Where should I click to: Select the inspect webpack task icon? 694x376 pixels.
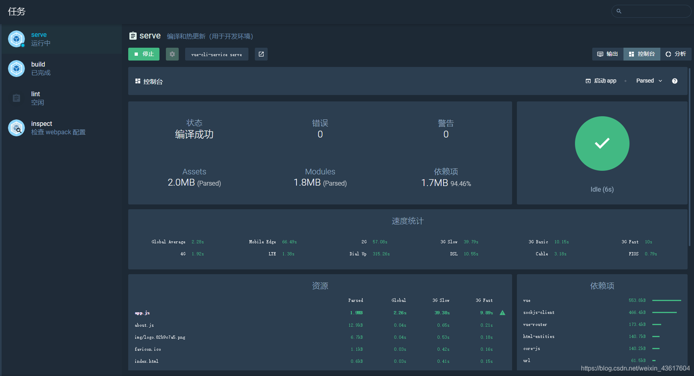[16, 128]
